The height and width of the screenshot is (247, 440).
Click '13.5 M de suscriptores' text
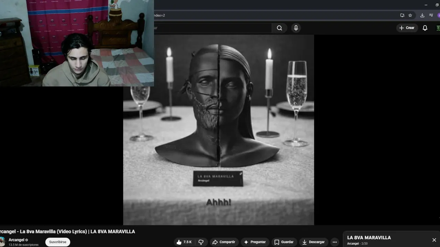pyautogui.click(x=23, y=245)
